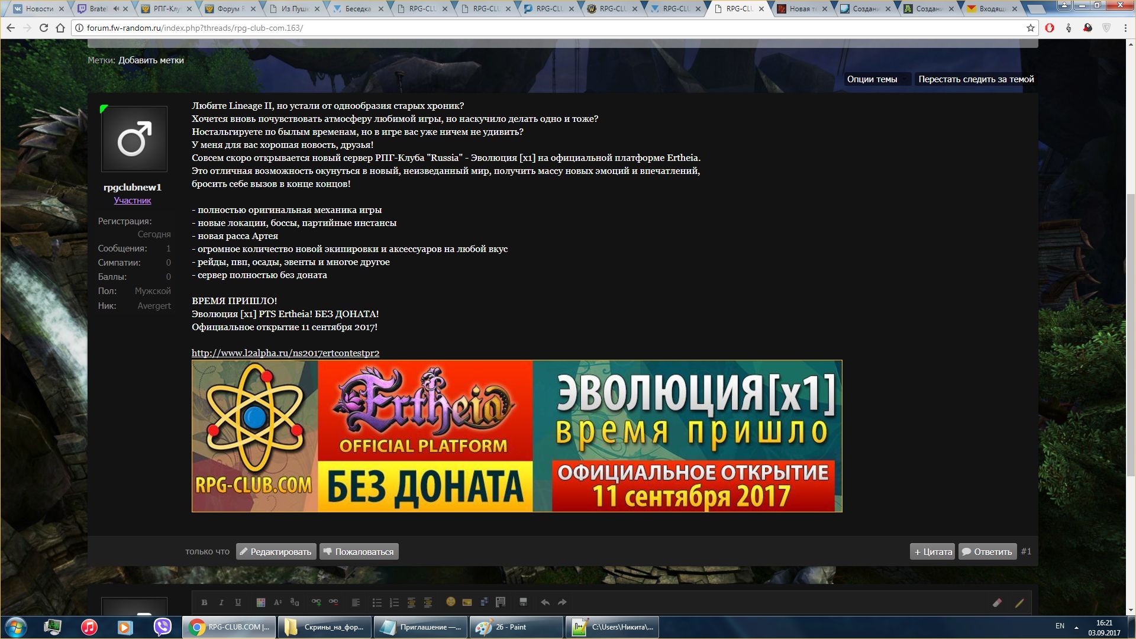1136x639 pixels.
Task: Save draft floppy icon in editor
Action: pos(523,602)
